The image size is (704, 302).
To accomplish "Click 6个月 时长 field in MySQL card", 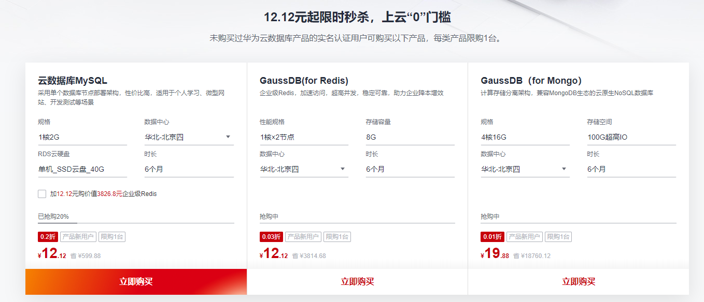I will coord(189,169).
